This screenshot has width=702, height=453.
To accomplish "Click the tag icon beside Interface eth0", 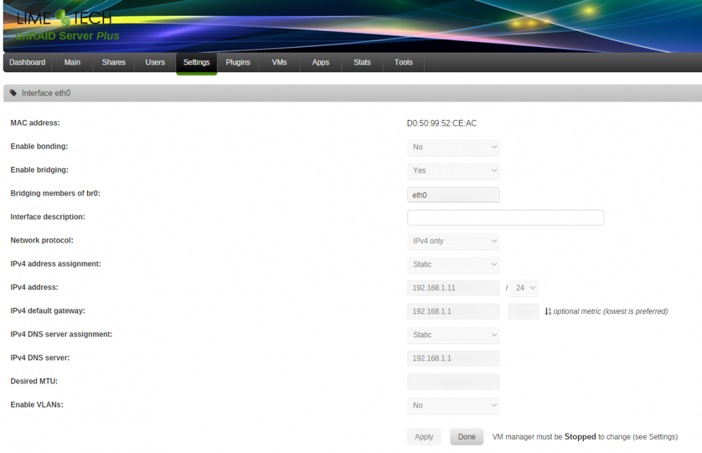I will (x=13, y=93).
